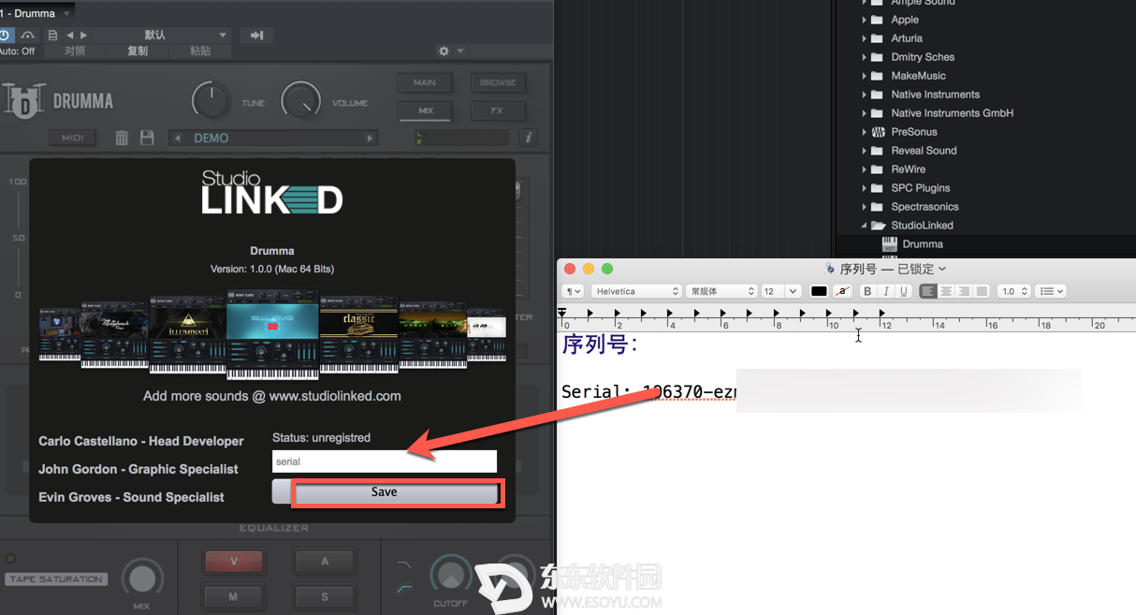The height and width of the screenshot is (615, 1136).
Task: Select the Spectrasonics folder row
Action: click(985, 207)
